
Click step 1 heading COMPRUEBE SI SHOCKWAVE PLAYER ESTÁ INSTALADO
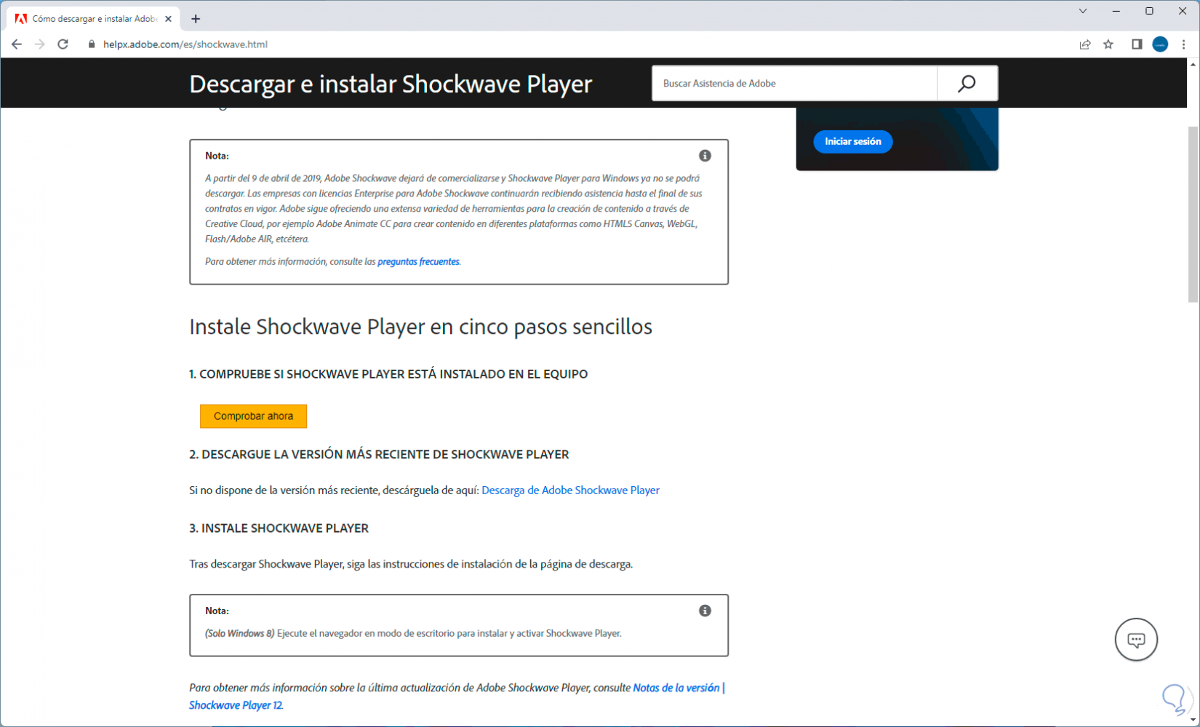click(x=388, y=374)
